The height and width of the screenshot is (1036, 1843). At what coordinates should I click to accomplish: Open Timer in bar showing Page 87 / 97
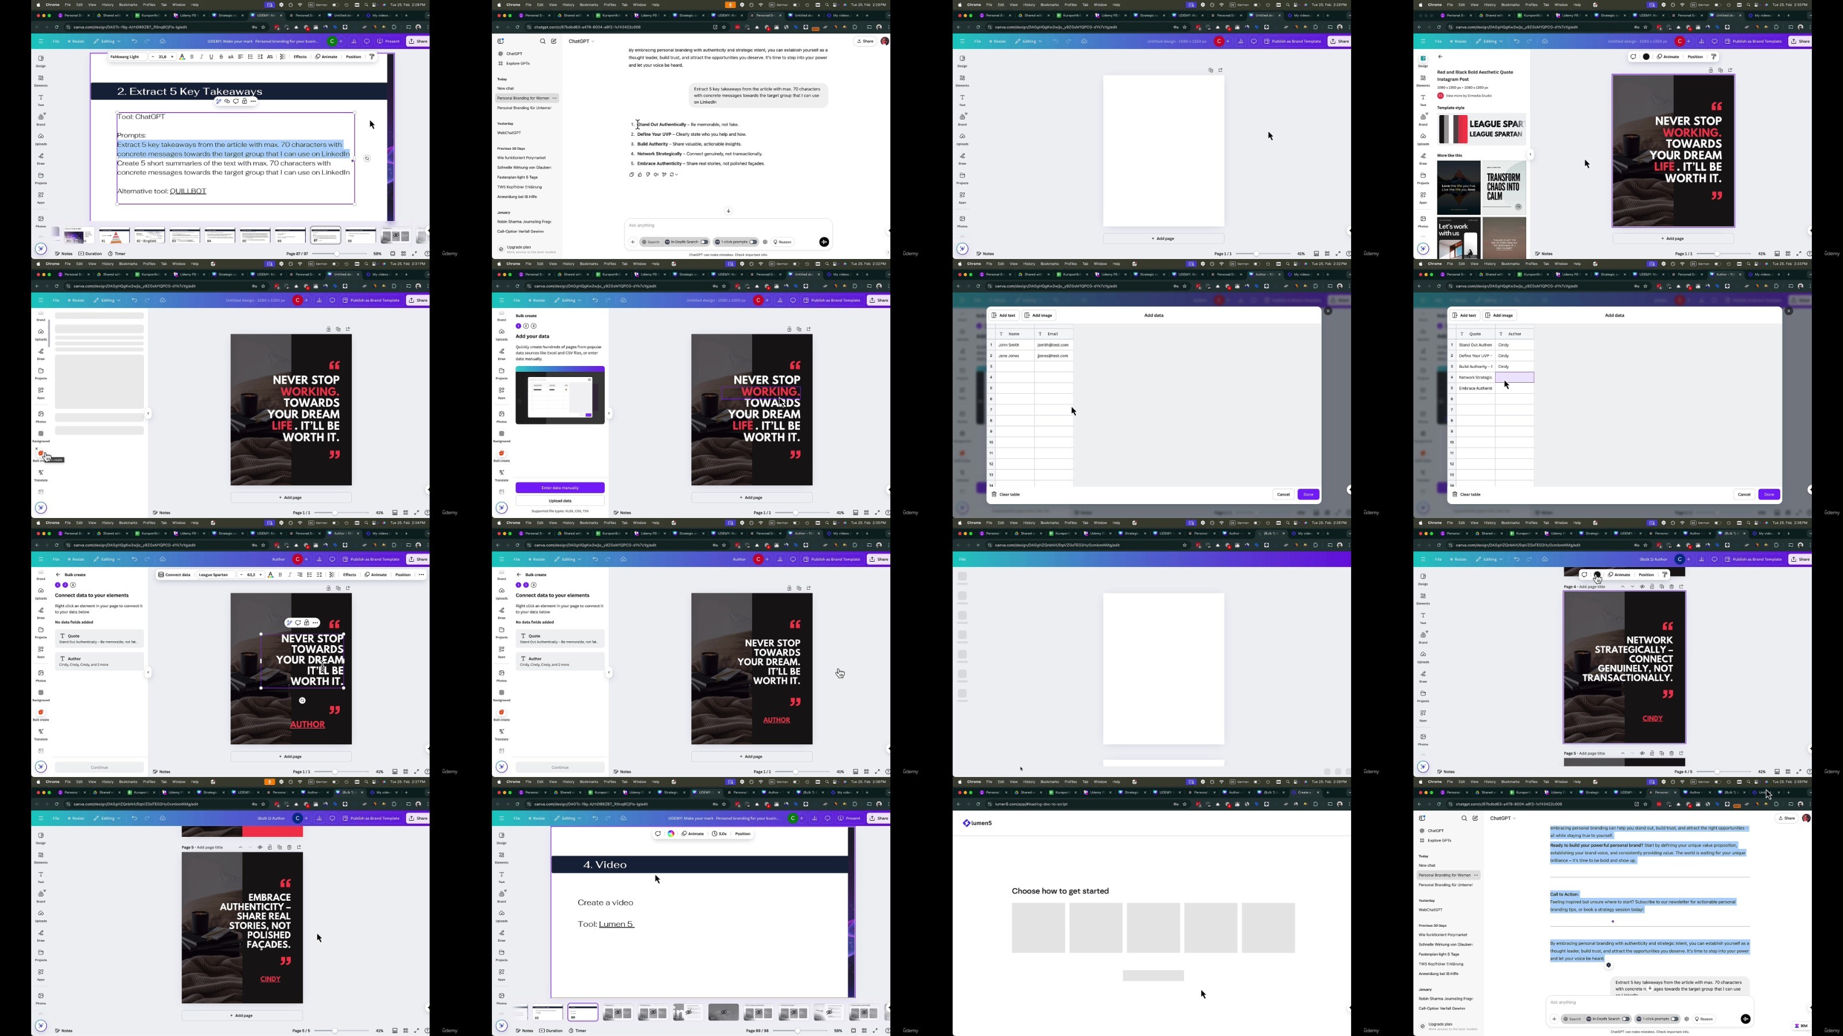click(x=117, y=254)
